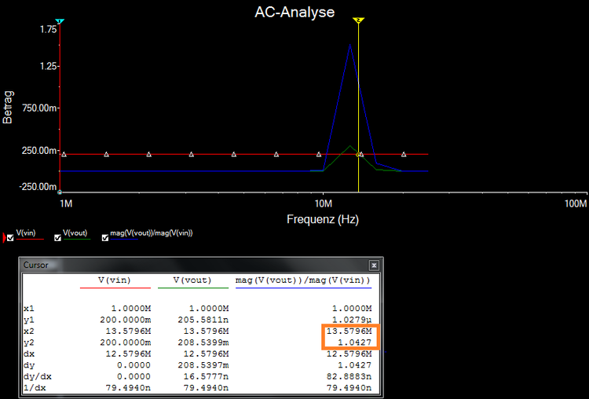Image resolution: width=589 pixels, height=399 pixels.
Task: Click the red selected-trace arrow beside V(vin)
Action: pyautogui.click(x=2, y=237)
